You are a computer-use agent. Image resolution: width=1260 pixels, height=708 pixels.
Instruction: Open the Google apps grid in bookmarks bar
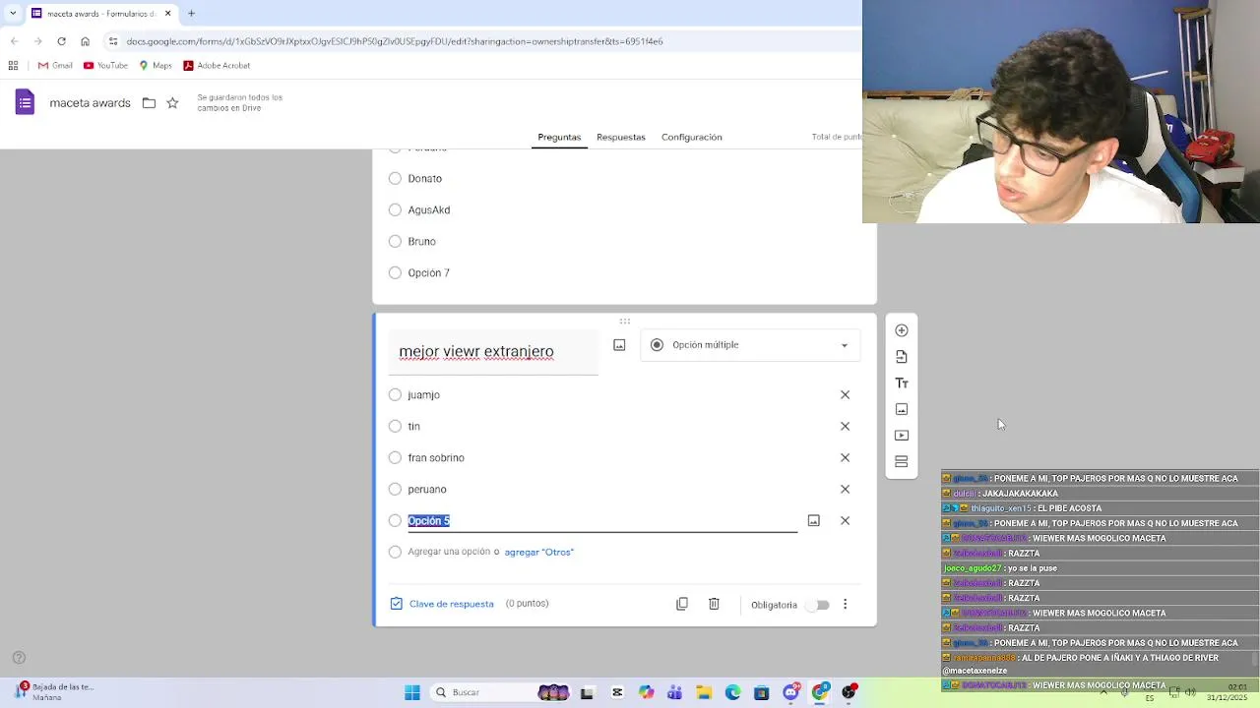point(13,65)
